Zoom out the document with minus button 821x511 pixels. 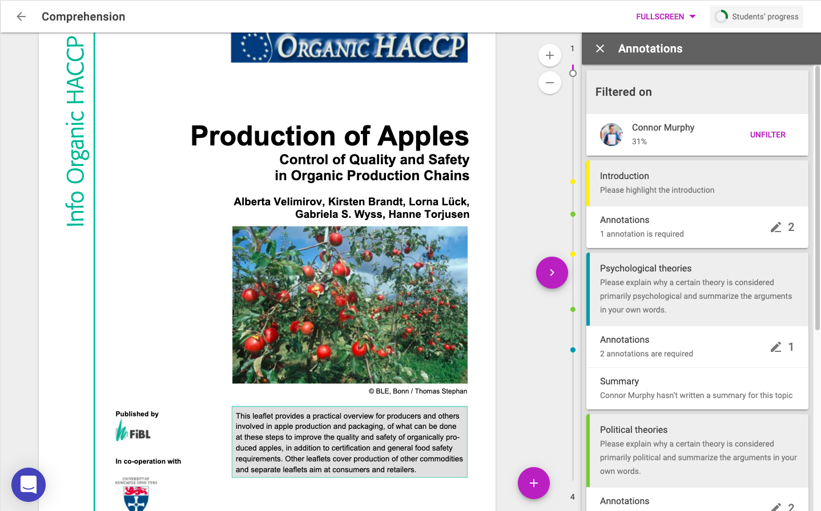click(x=550, y=83)
